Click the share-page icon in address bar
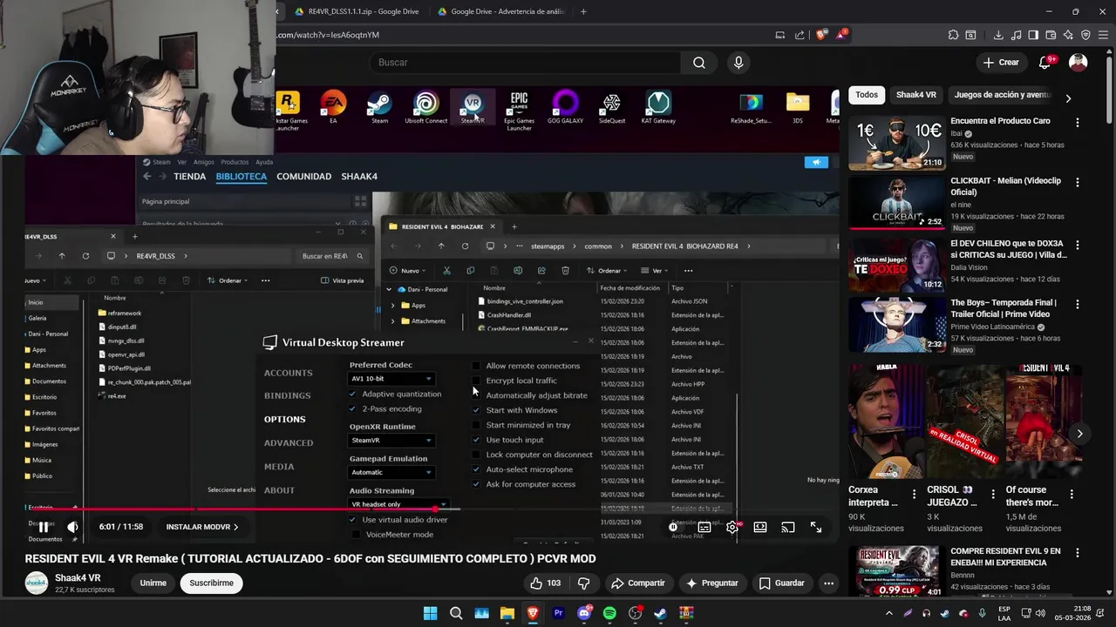This screenshot has height=627, width=1116. tap(800, 35)
